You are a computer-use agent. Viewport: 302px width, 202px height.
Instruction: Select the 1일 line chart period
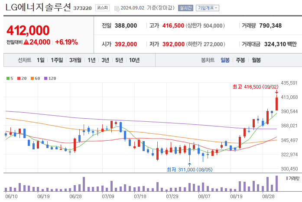[x=41, y=60]
